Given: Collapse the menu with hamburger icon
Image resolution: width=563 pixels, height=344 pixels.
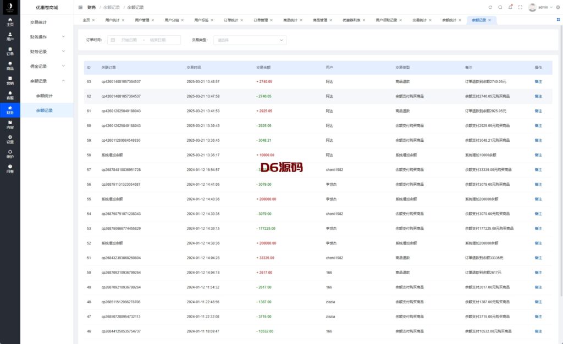Looking at the screenshot, I should [x=80, y=7].
